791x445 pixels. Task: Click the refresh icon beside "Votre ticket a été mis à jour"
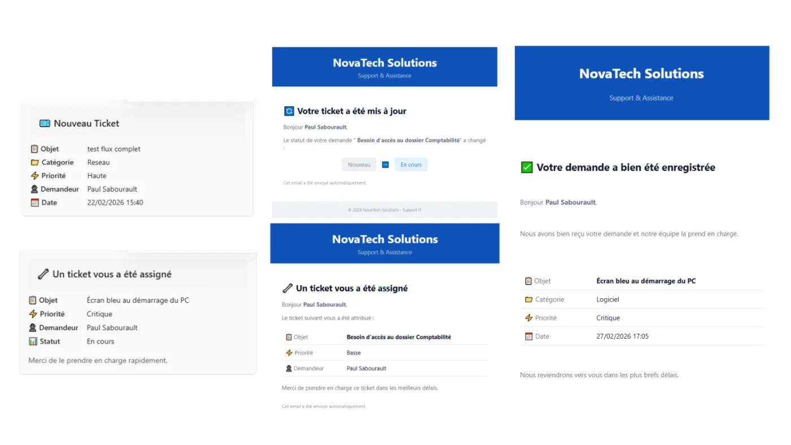click(289, 111)
